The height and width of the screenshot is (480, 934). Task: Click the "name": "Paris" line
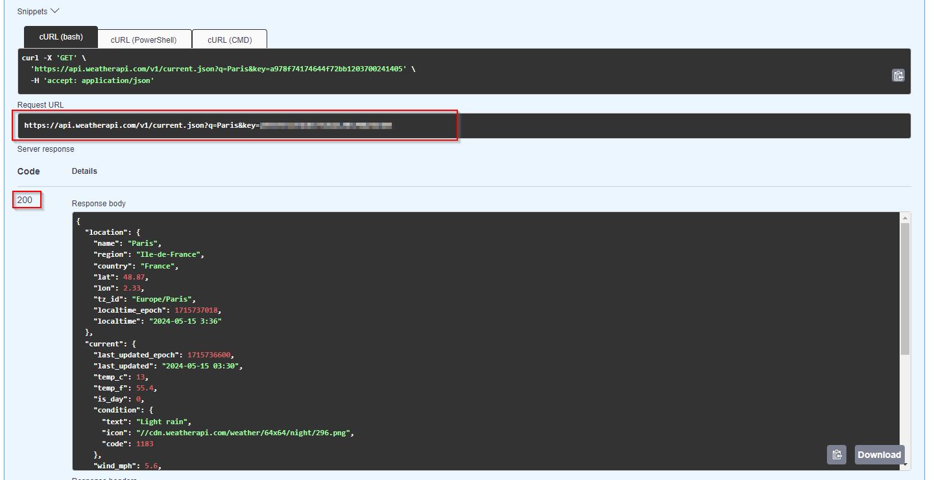[127, 243]
